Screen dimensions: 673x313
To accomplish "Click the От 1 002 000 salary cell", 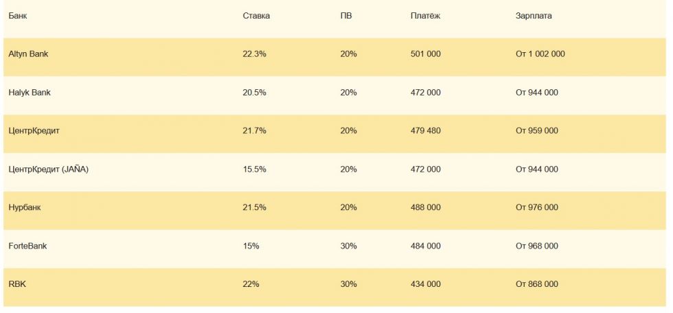I will 540,54.
